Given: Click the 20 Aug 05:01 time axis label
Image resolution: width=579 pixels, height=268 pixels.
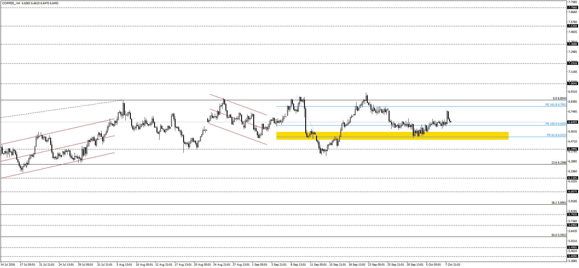Looking at the screenshot, I should point(202,265).
